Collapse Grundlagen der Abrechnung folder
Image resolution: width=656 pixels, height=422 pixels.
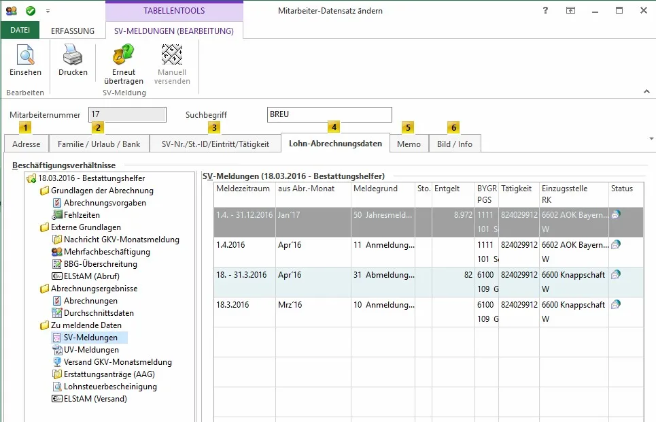point(44,191)
